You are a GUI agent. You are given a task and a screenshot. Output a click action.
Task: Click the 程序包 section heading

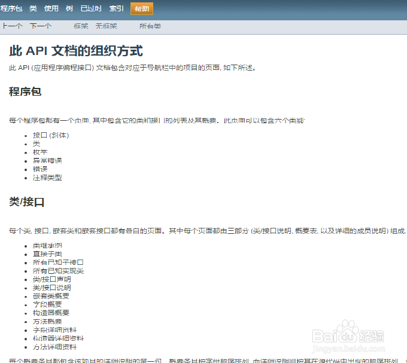tap(25, 91)
